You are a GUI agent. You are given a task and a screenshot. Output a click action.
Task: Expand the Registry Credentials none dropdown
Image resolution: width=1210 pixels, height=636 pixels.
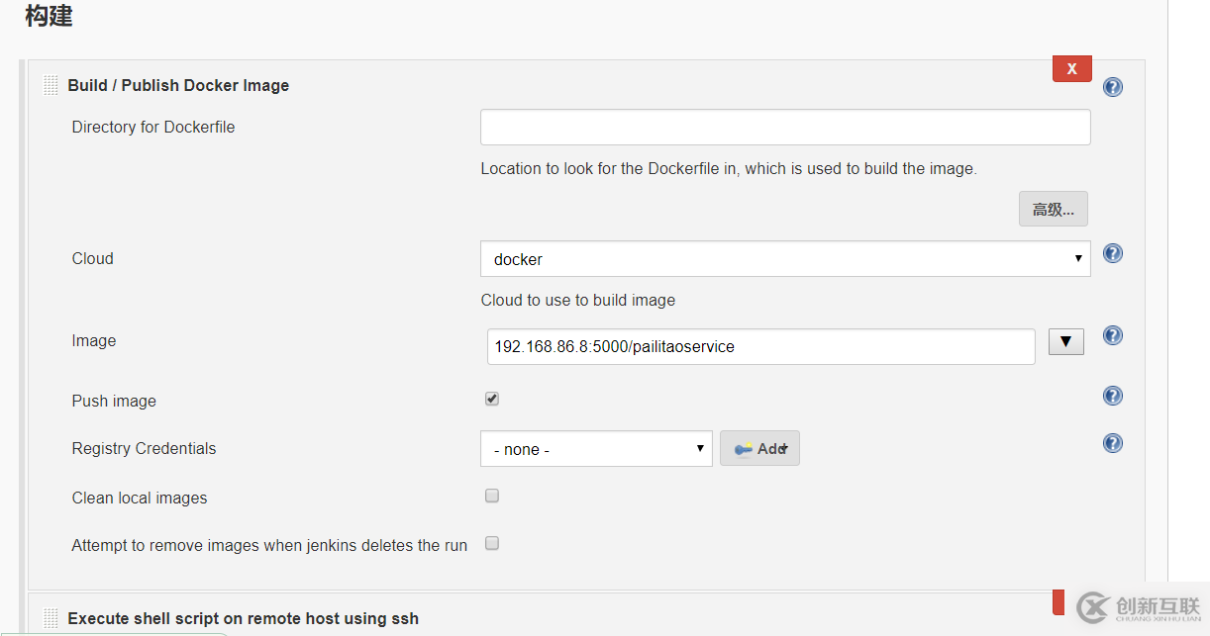[596, 449]
